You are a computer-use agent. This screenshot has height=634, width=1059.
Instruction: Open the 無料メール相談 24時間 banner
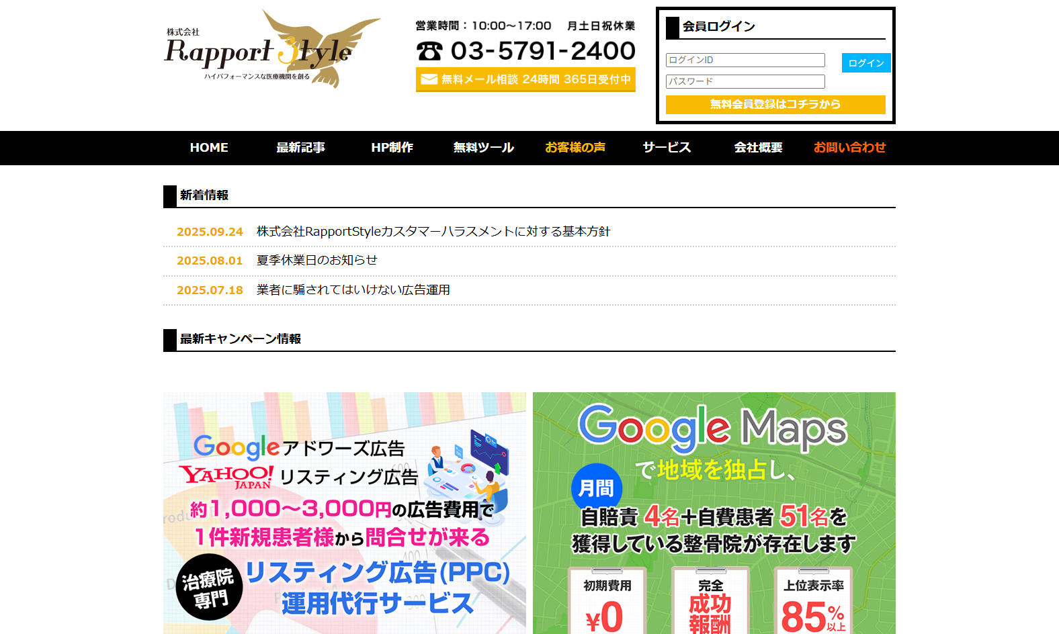point(525,79)
